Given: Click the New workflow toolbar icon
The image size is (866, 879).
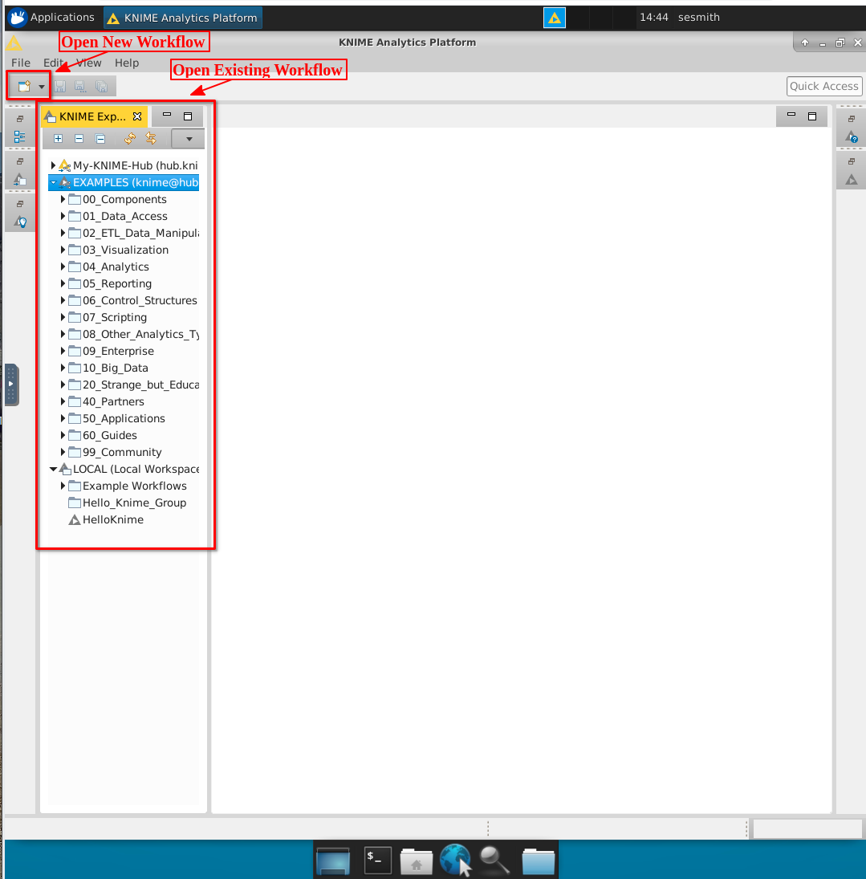Looking at the screenshot, I should [x=24, y=87].
